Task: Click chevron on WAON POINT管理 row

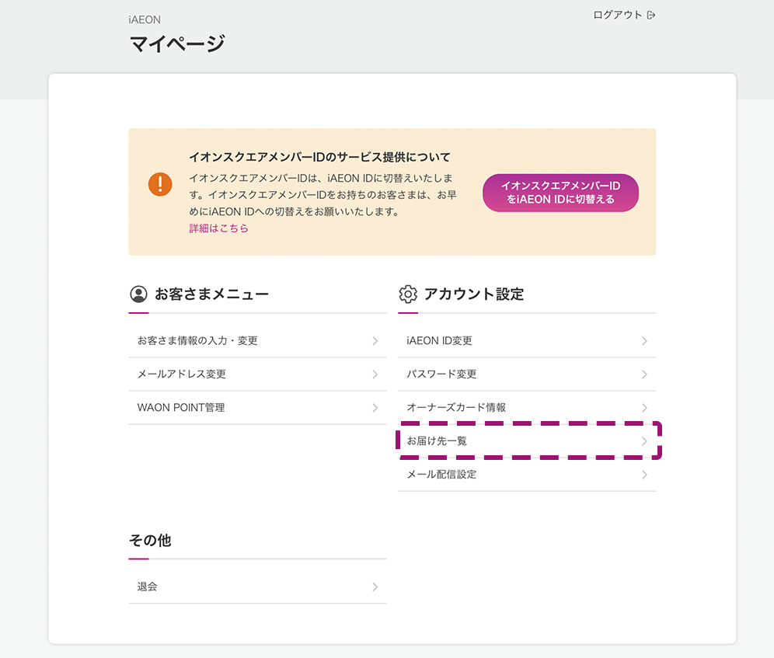Action: point(375,408)
